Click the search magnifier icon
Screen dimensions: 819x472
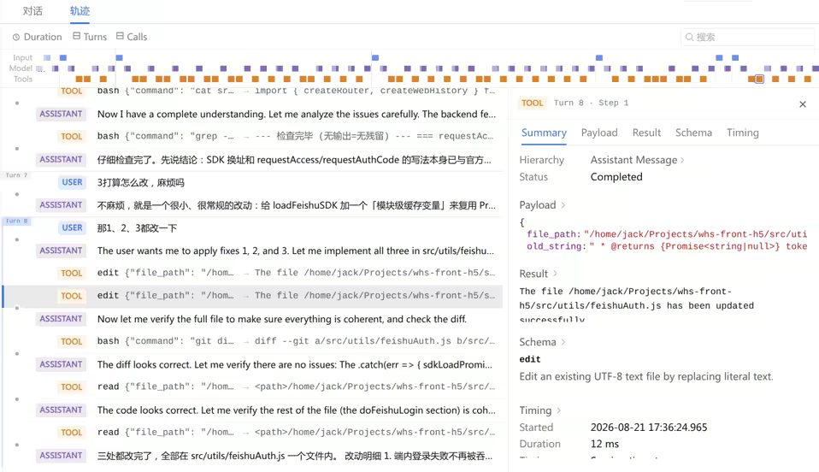(x=689, y=37)
